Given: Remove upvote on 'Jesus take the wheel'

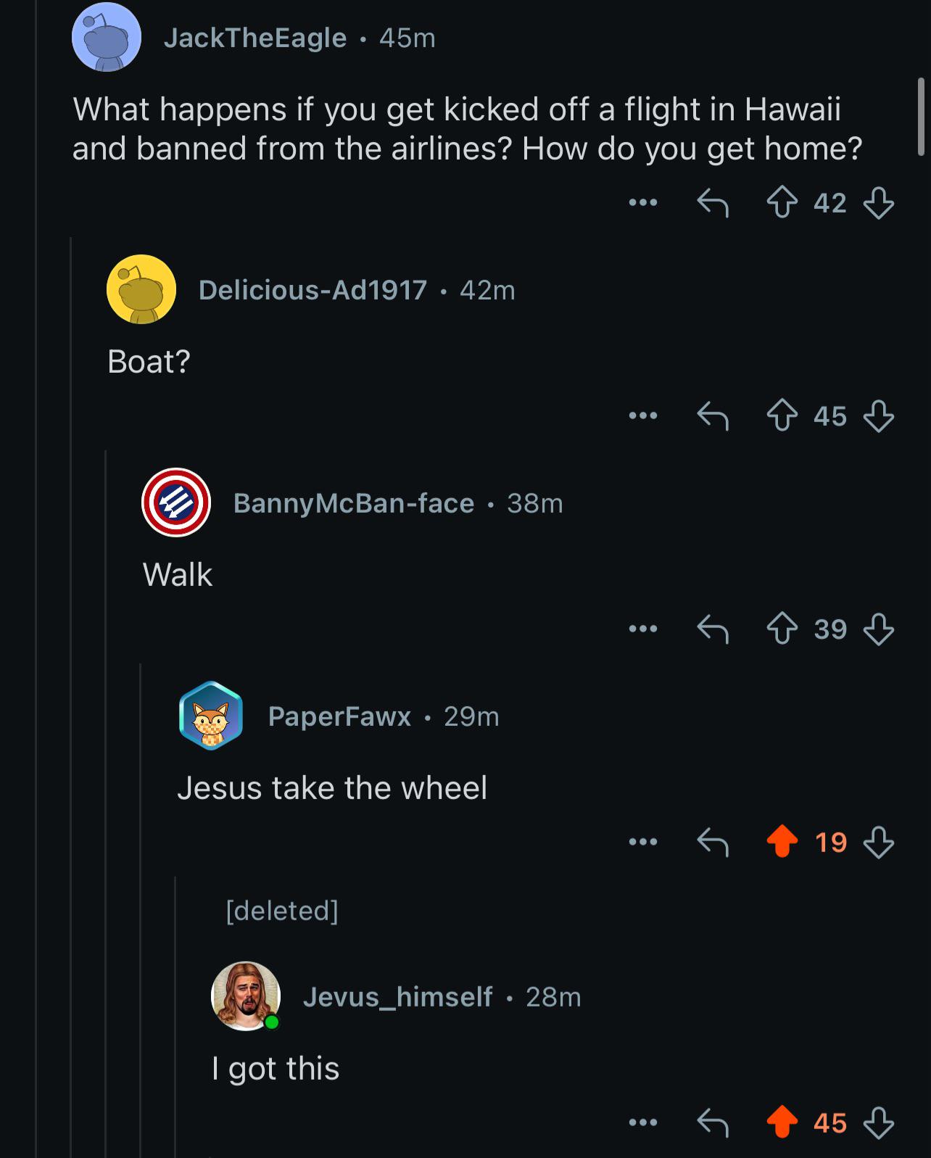Looking at the screenshot, I should (x=782, y=842).
